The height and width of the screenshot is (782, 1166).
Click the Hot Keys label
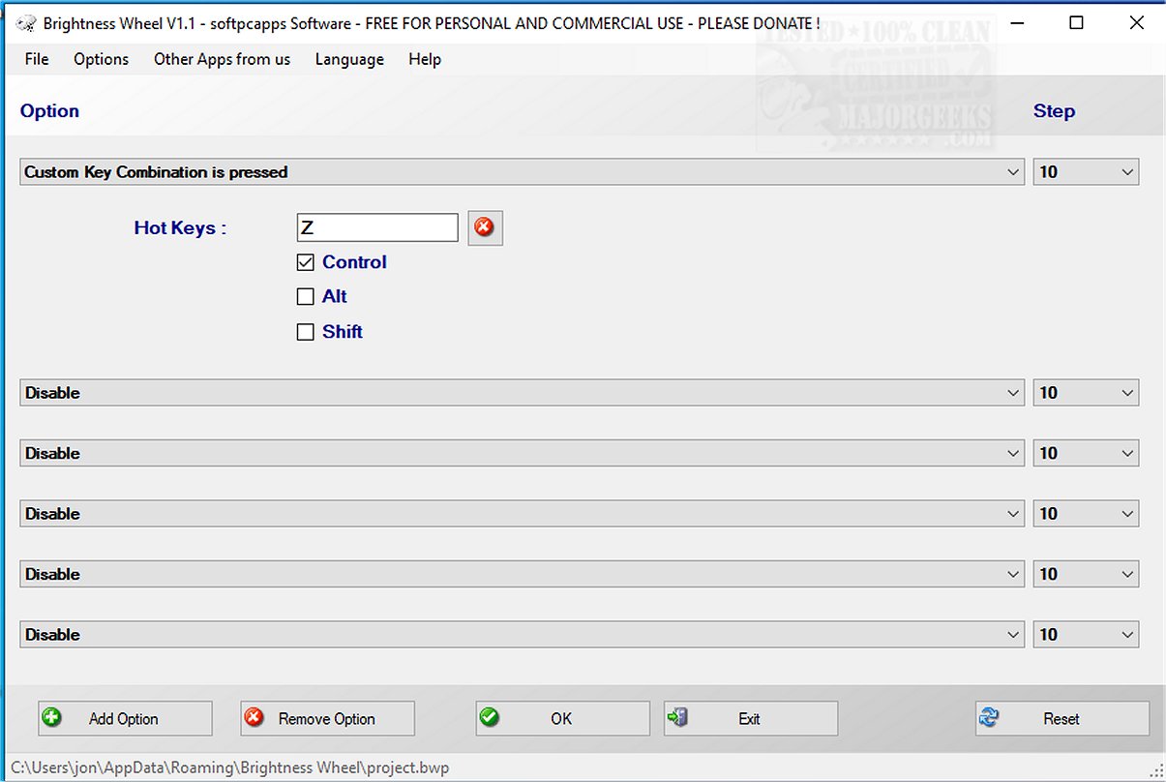coord(180,228)
